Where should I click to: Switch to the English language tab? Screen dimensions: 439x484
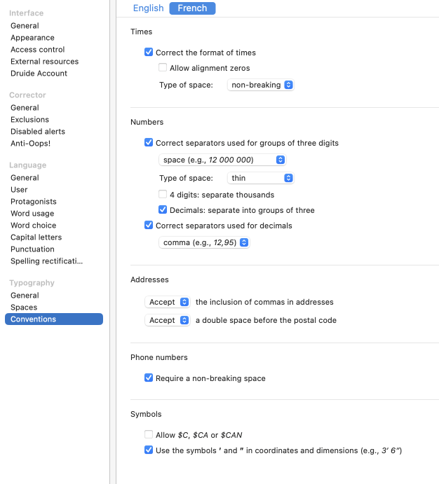[x=148, y=8]
